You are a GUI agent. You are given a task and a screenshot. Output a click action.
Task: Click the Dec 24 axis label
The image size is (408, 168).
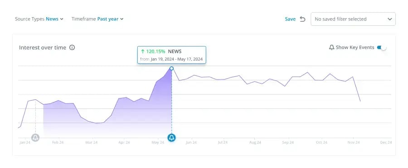[386, 142]
